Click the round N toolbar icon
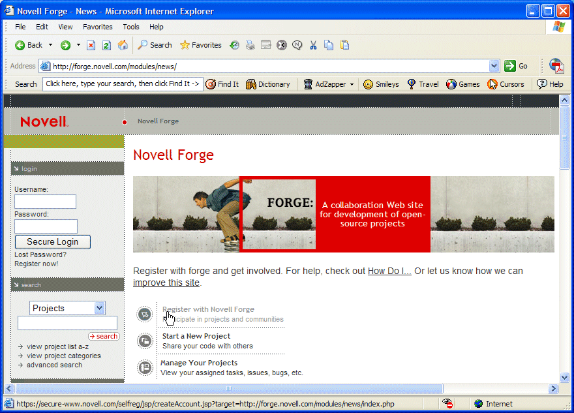This screenshot has height=413, width=574. (297, 45)
